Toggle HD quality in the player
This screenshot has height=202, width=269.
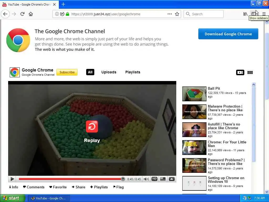(x=154, y=179)
